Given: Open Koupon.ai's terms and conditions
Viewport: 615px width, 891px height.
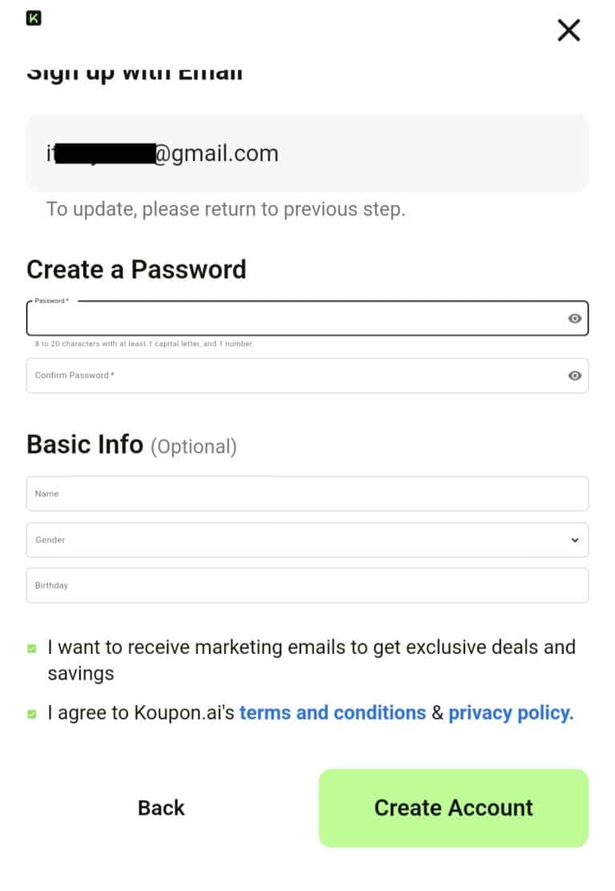Looking at the screenshot, I should (x=333, y=712).
